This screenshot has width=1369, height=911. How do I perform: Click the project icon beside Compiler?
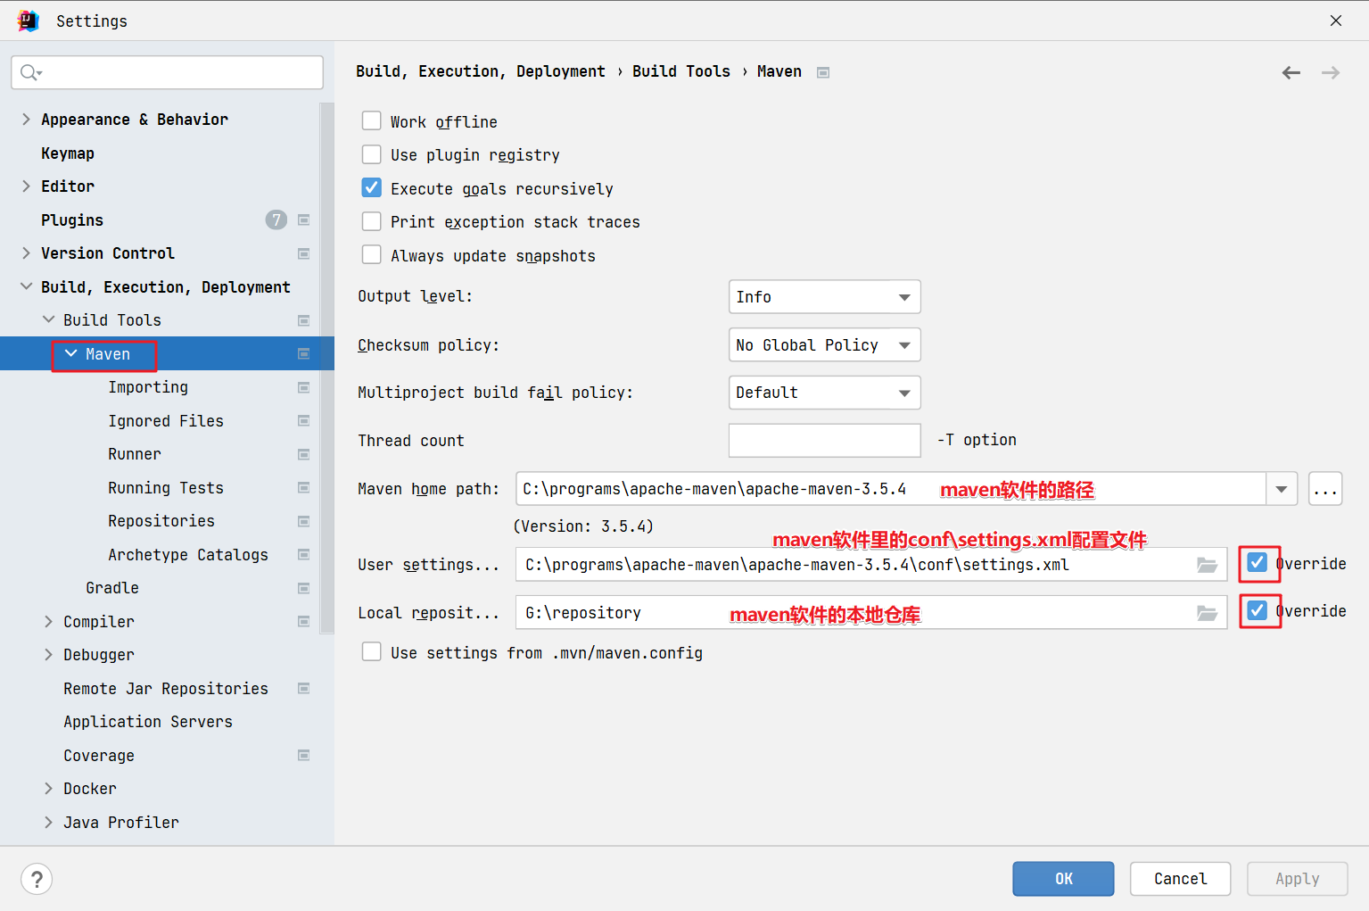pyautogui.click(x=303, y=622)
